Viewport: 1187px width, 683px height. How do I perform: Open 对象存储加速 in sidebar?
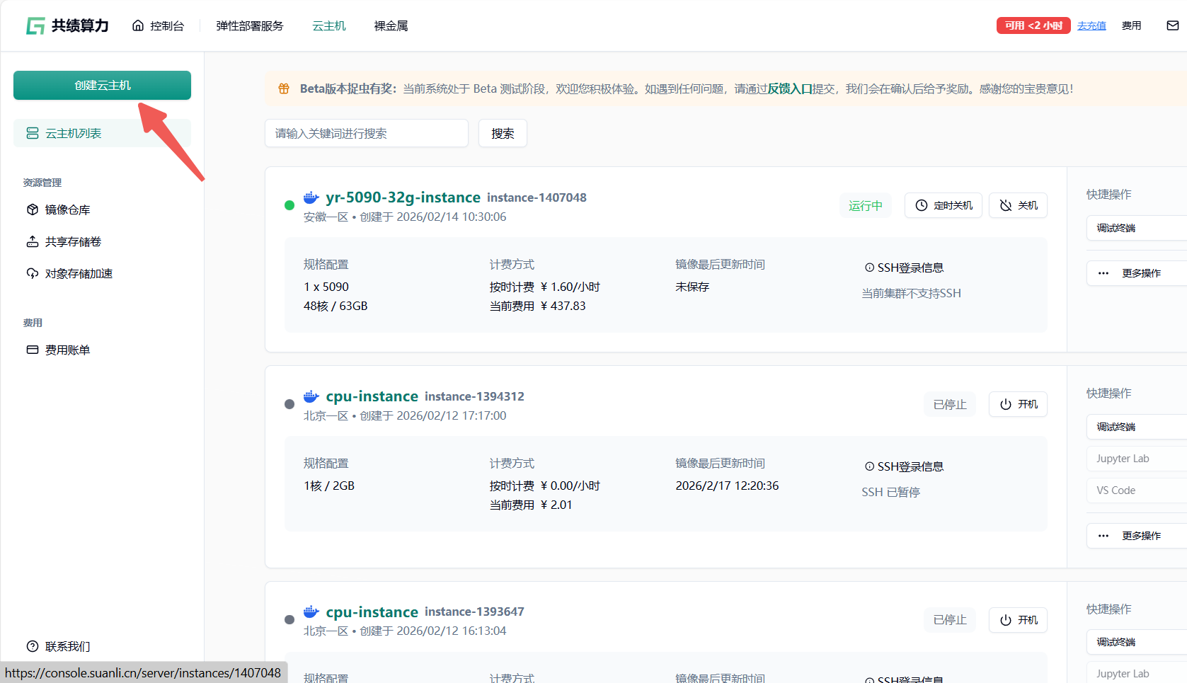[79, 274]
